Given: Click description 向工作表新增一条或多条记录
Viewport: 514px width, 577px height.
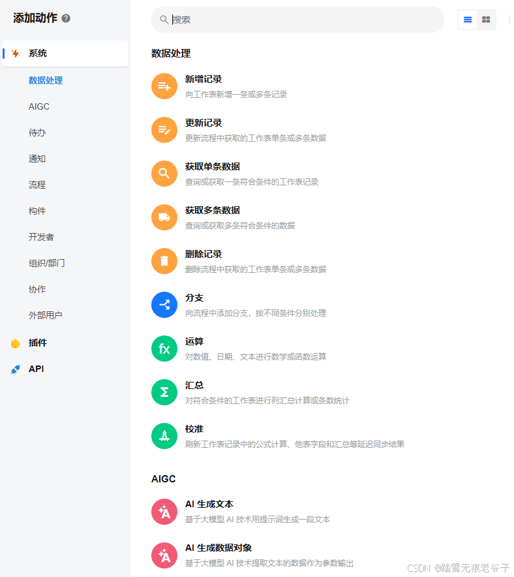Looking at the screenshot, I should [x=236, y=95].
